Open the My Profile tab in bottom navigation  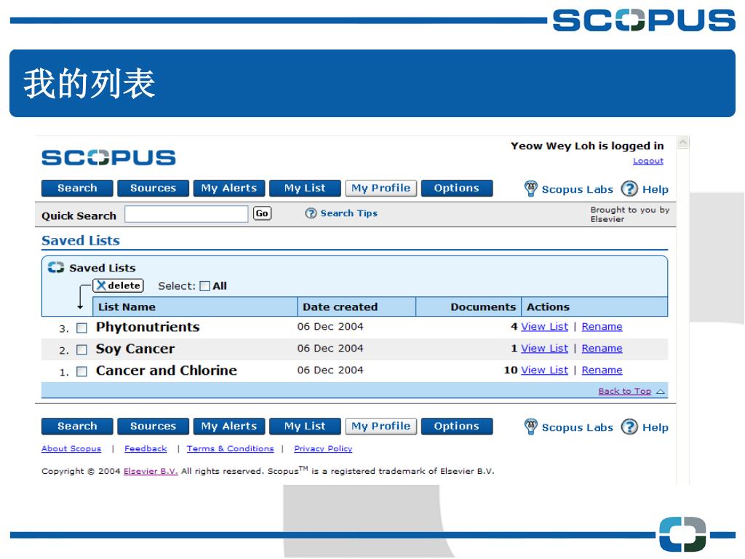tap(381, 427)
